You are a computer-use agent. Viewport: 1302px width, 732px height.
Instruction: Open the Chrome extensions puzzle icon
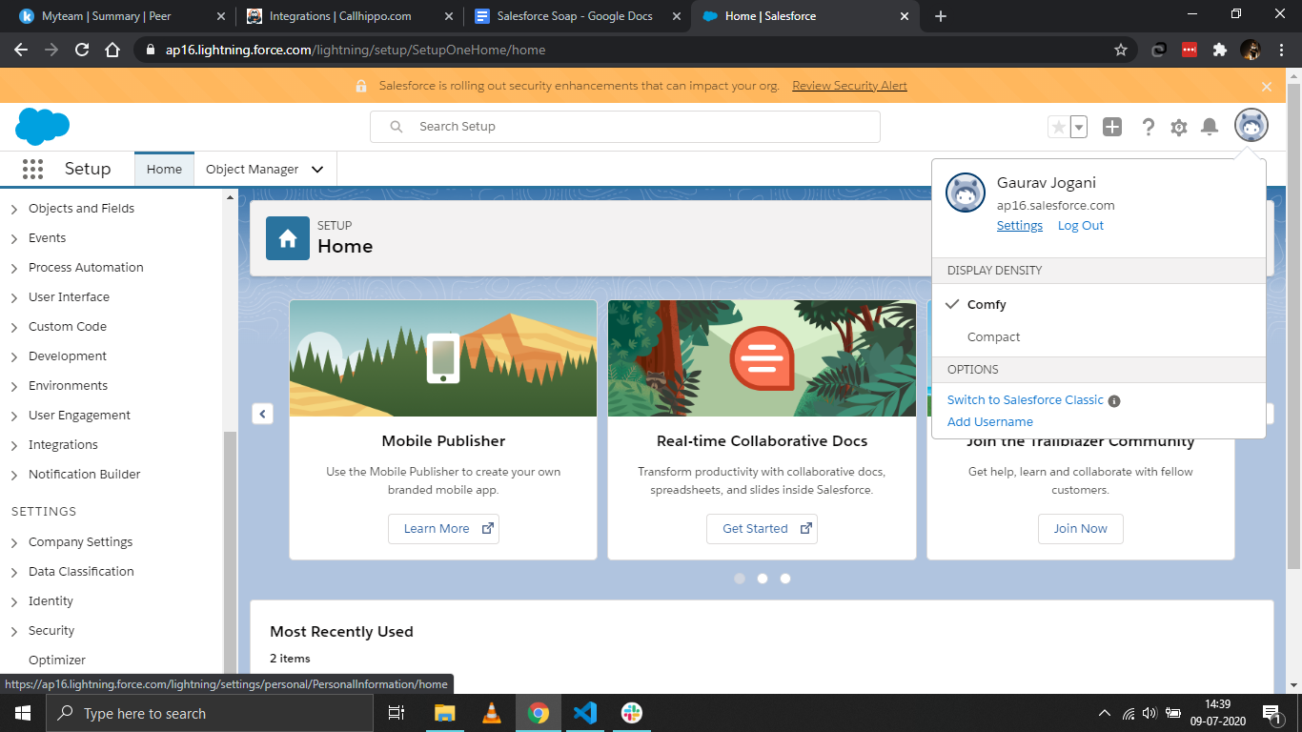pyautogui.click(x=1220, y=50)
